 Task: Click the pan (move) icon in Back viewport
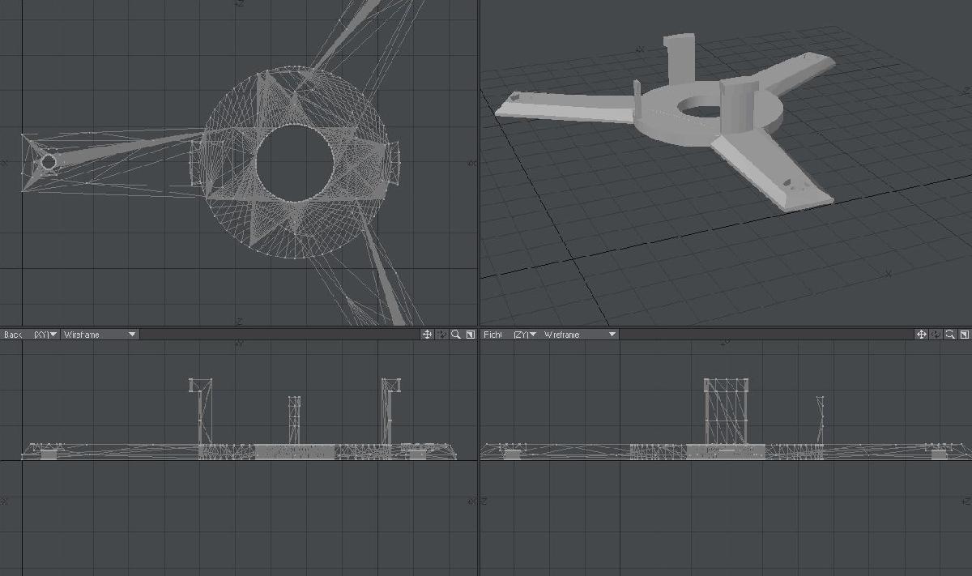click(x=427, y=335)
